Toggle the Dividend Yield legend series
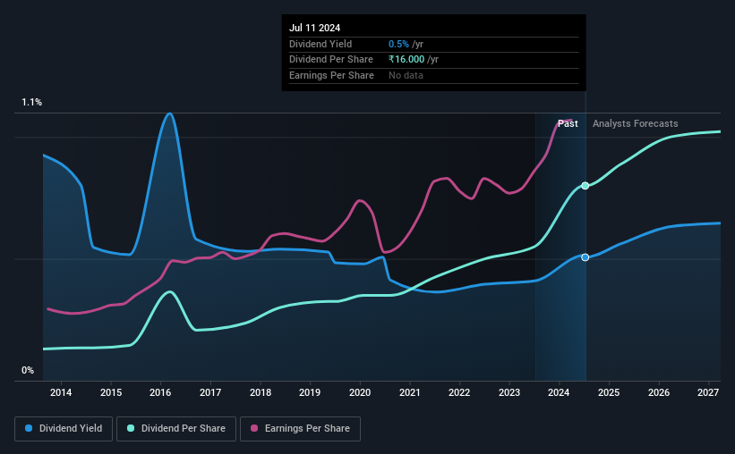 [64, 429]
